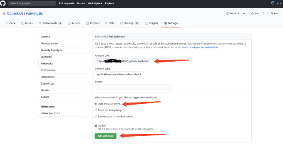Focus the Payload URL field
Screen dimensions: 283x150
133,61
